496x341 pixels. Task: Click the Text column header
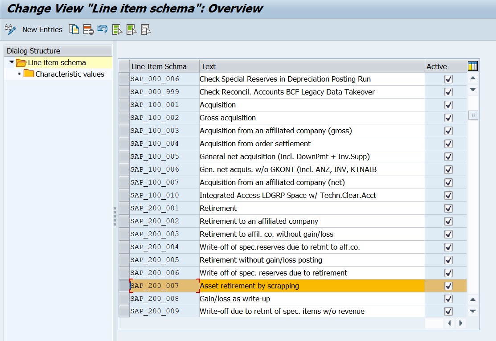(x=312, y=66)
